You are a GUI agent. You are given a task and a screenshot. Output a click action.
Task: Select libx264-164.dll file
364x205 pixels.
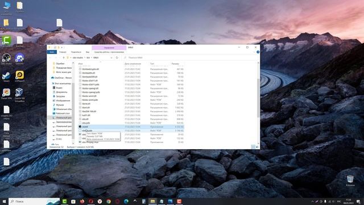pos(89,112)
